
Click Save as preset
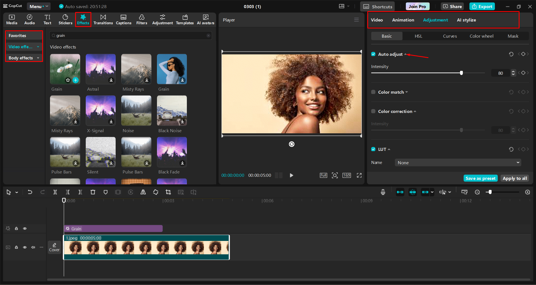480,178
